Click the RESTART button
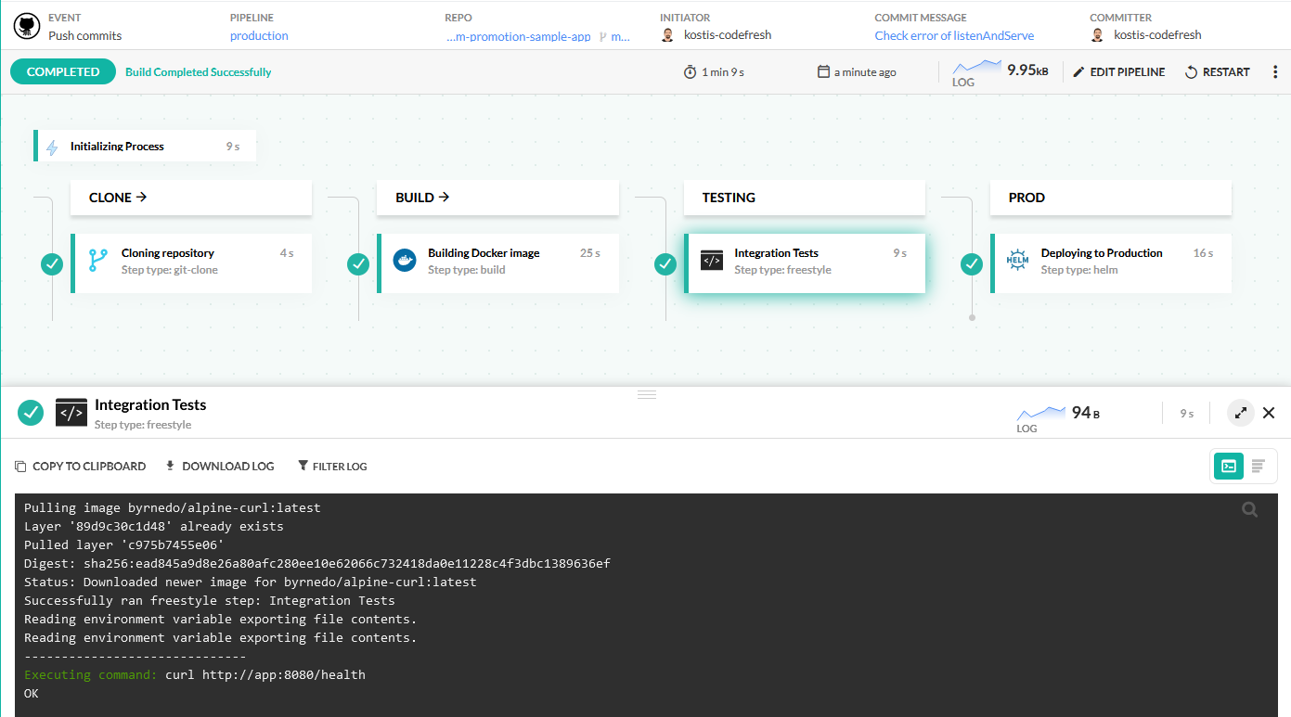The image size is (1291, 717). coord(1217,72)
